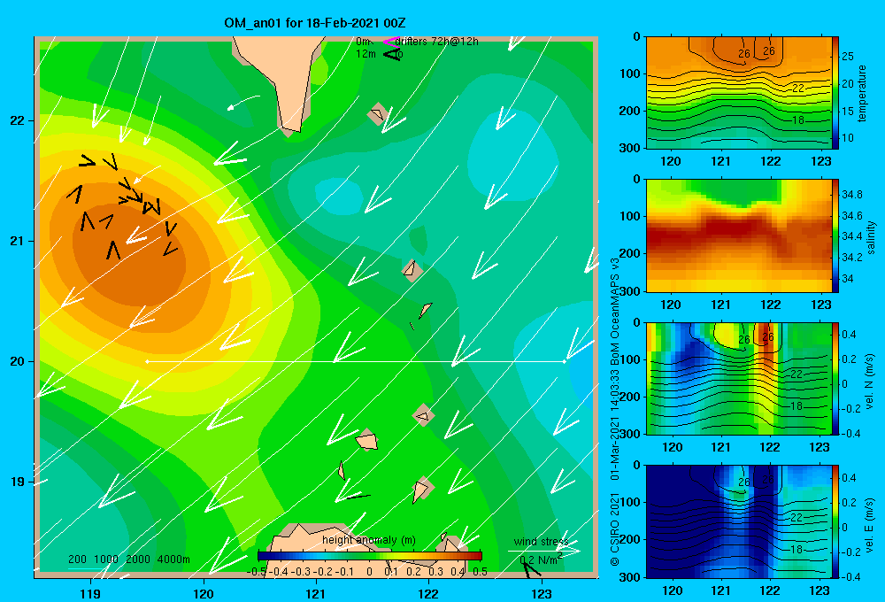Click the 'vel. E (m/s)' axis label
The height and width of the screenshot is (602, 885).
click(870, 525)
